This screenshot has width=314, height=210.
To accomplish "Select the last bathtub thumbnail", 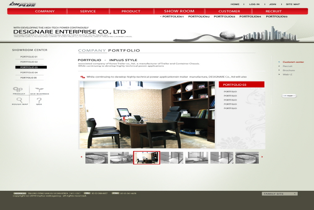I will pos(247,158).
